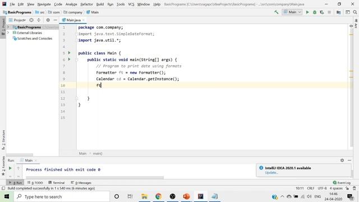The image size is (359, 202).
Task: Toggle the TODO tool window button
Action: [x=35, y=183]
